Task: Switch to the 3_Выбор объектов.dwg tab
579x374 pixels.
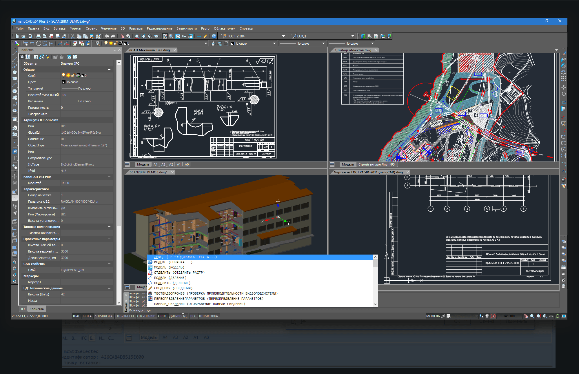Action: pyautogui.click(x=352, y=50)
